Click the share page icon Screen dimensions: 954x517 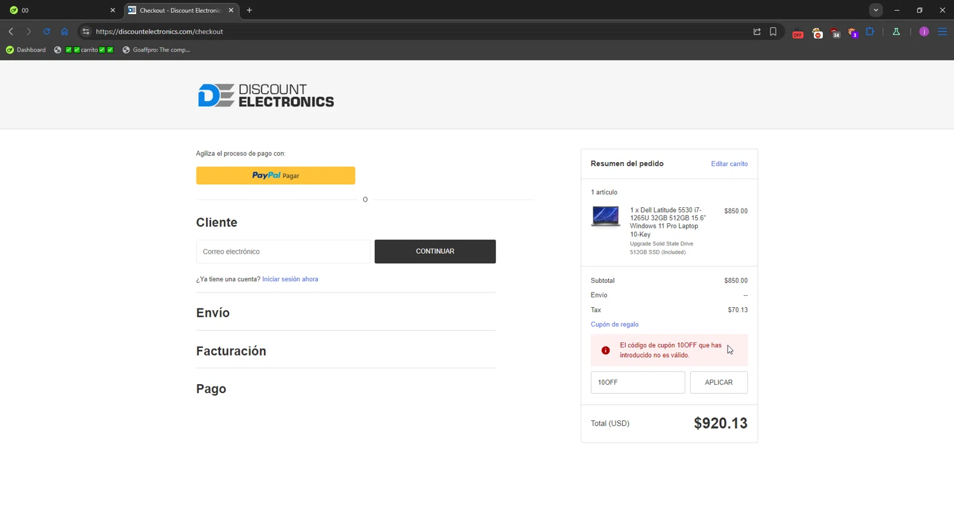757,31
